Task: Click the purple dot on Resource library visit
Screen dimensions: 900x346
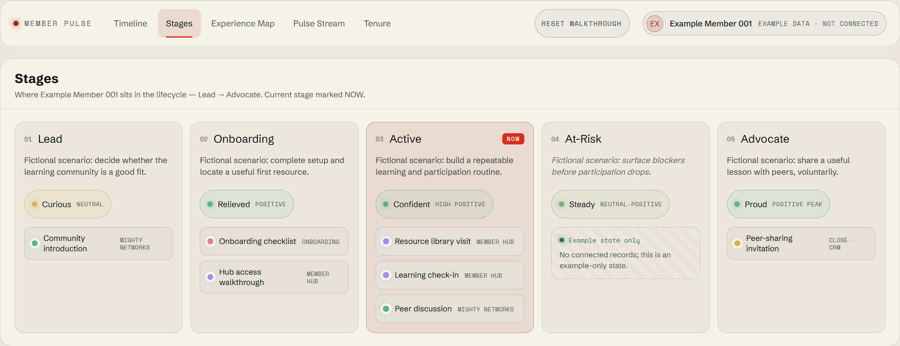Action: pos(386,241)
